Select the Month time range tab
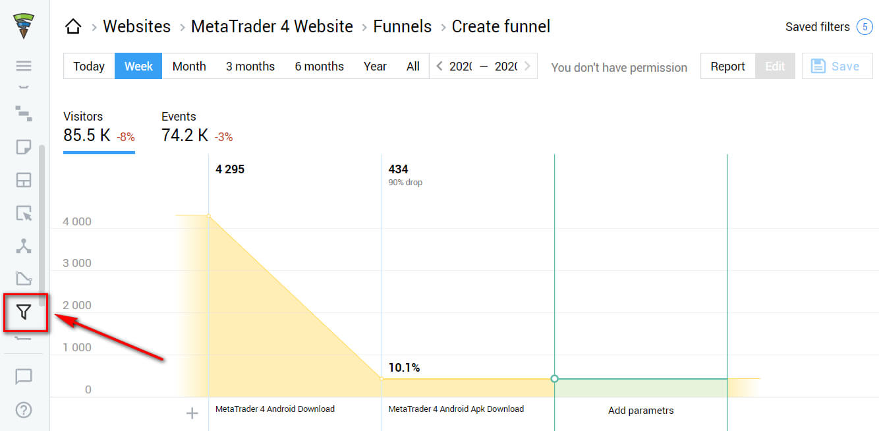Viewport: 879px width, 431px height. [x=189, y=67]
